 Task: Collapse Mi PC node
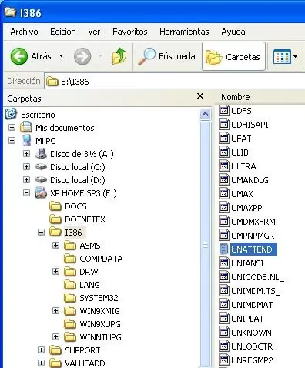[x=12, y=140]
